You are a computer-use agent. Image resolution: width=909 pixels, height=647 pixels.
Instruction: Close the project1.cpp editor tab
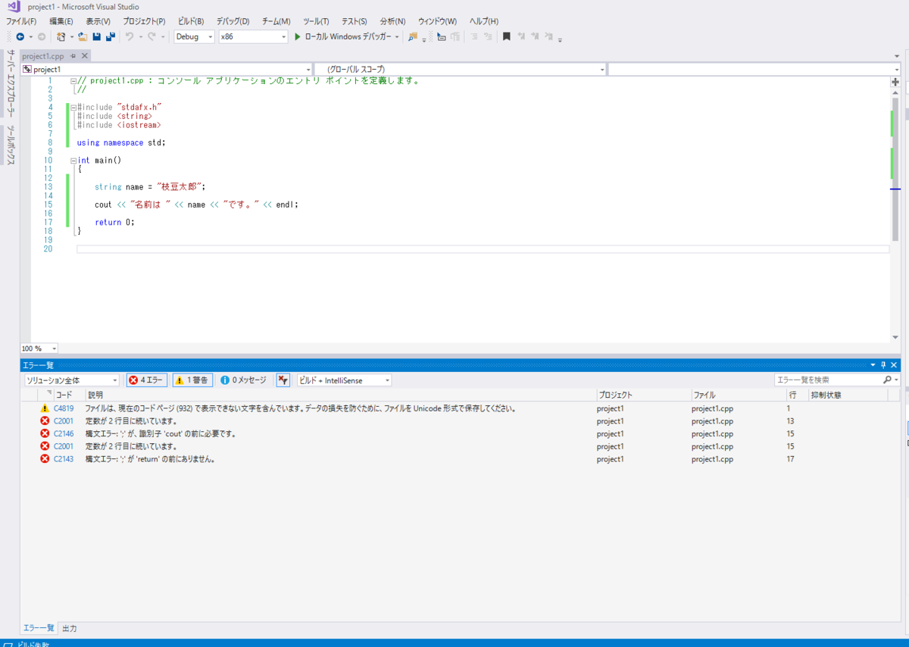click(85, 56)
